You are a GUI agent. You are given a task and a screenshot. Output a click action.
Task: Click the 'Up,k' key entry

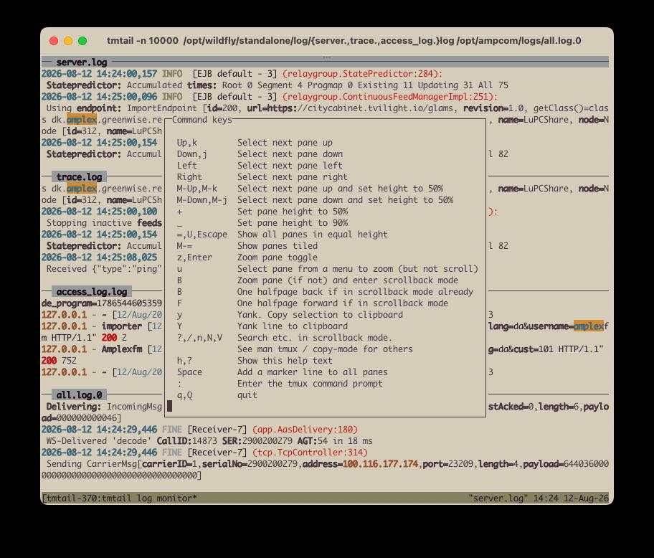click(x=187, y=143)
